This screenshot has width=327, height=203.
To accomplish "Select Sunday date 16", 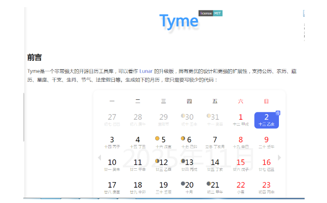I will tap(267, 165).
